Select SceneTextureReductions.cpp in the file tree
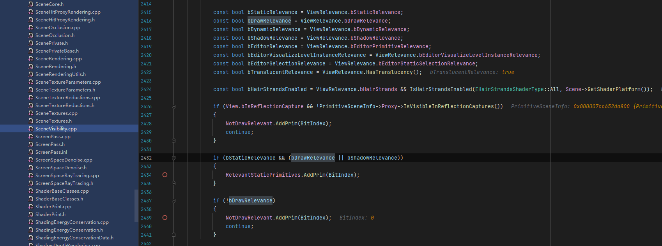Viewport: 662px width, 246px height. point(68,98)
